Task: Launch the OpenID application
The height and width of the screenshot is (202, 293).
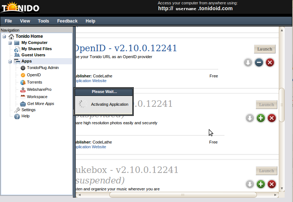Action: point(265,49)
